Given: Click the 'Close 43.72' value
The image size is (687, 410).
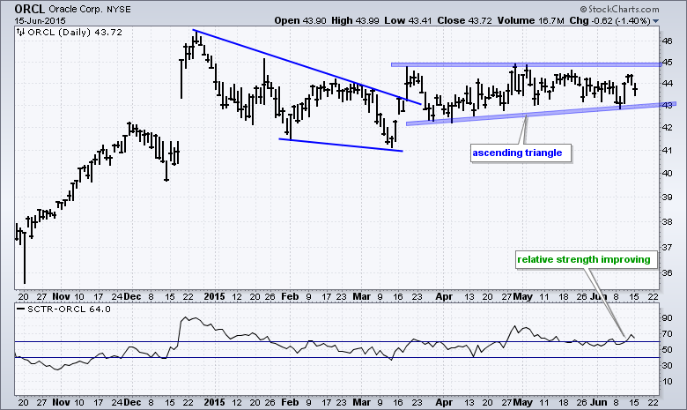Looking at the screenshot, I should click(x=464, y=20).
